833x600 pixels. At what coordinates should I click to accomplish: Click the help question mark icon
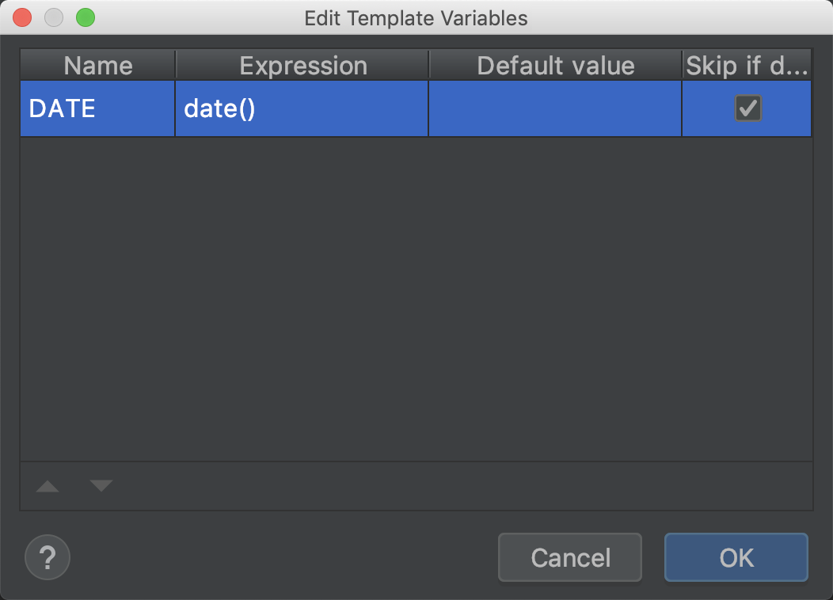pos(48,557)
